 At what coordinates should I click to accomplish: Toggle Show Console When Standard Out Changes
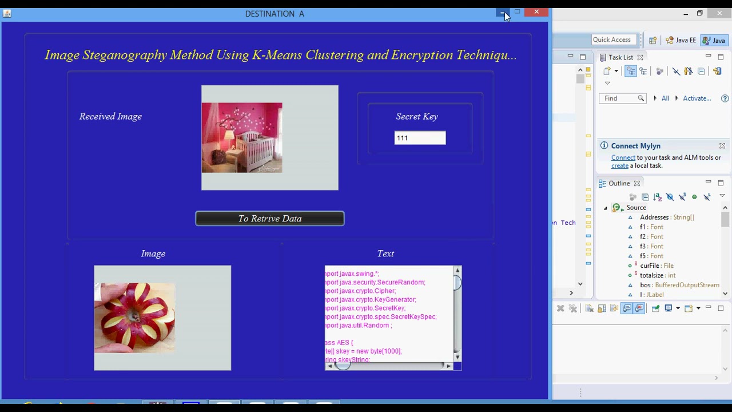[x=627, y=308]
